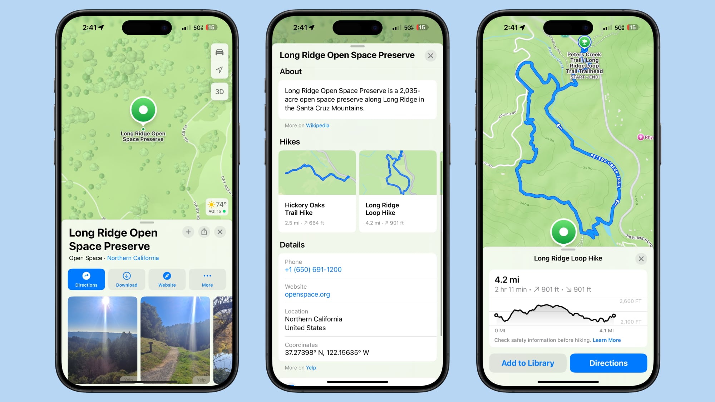Click the openspace.org website link

tap(307, 294)
